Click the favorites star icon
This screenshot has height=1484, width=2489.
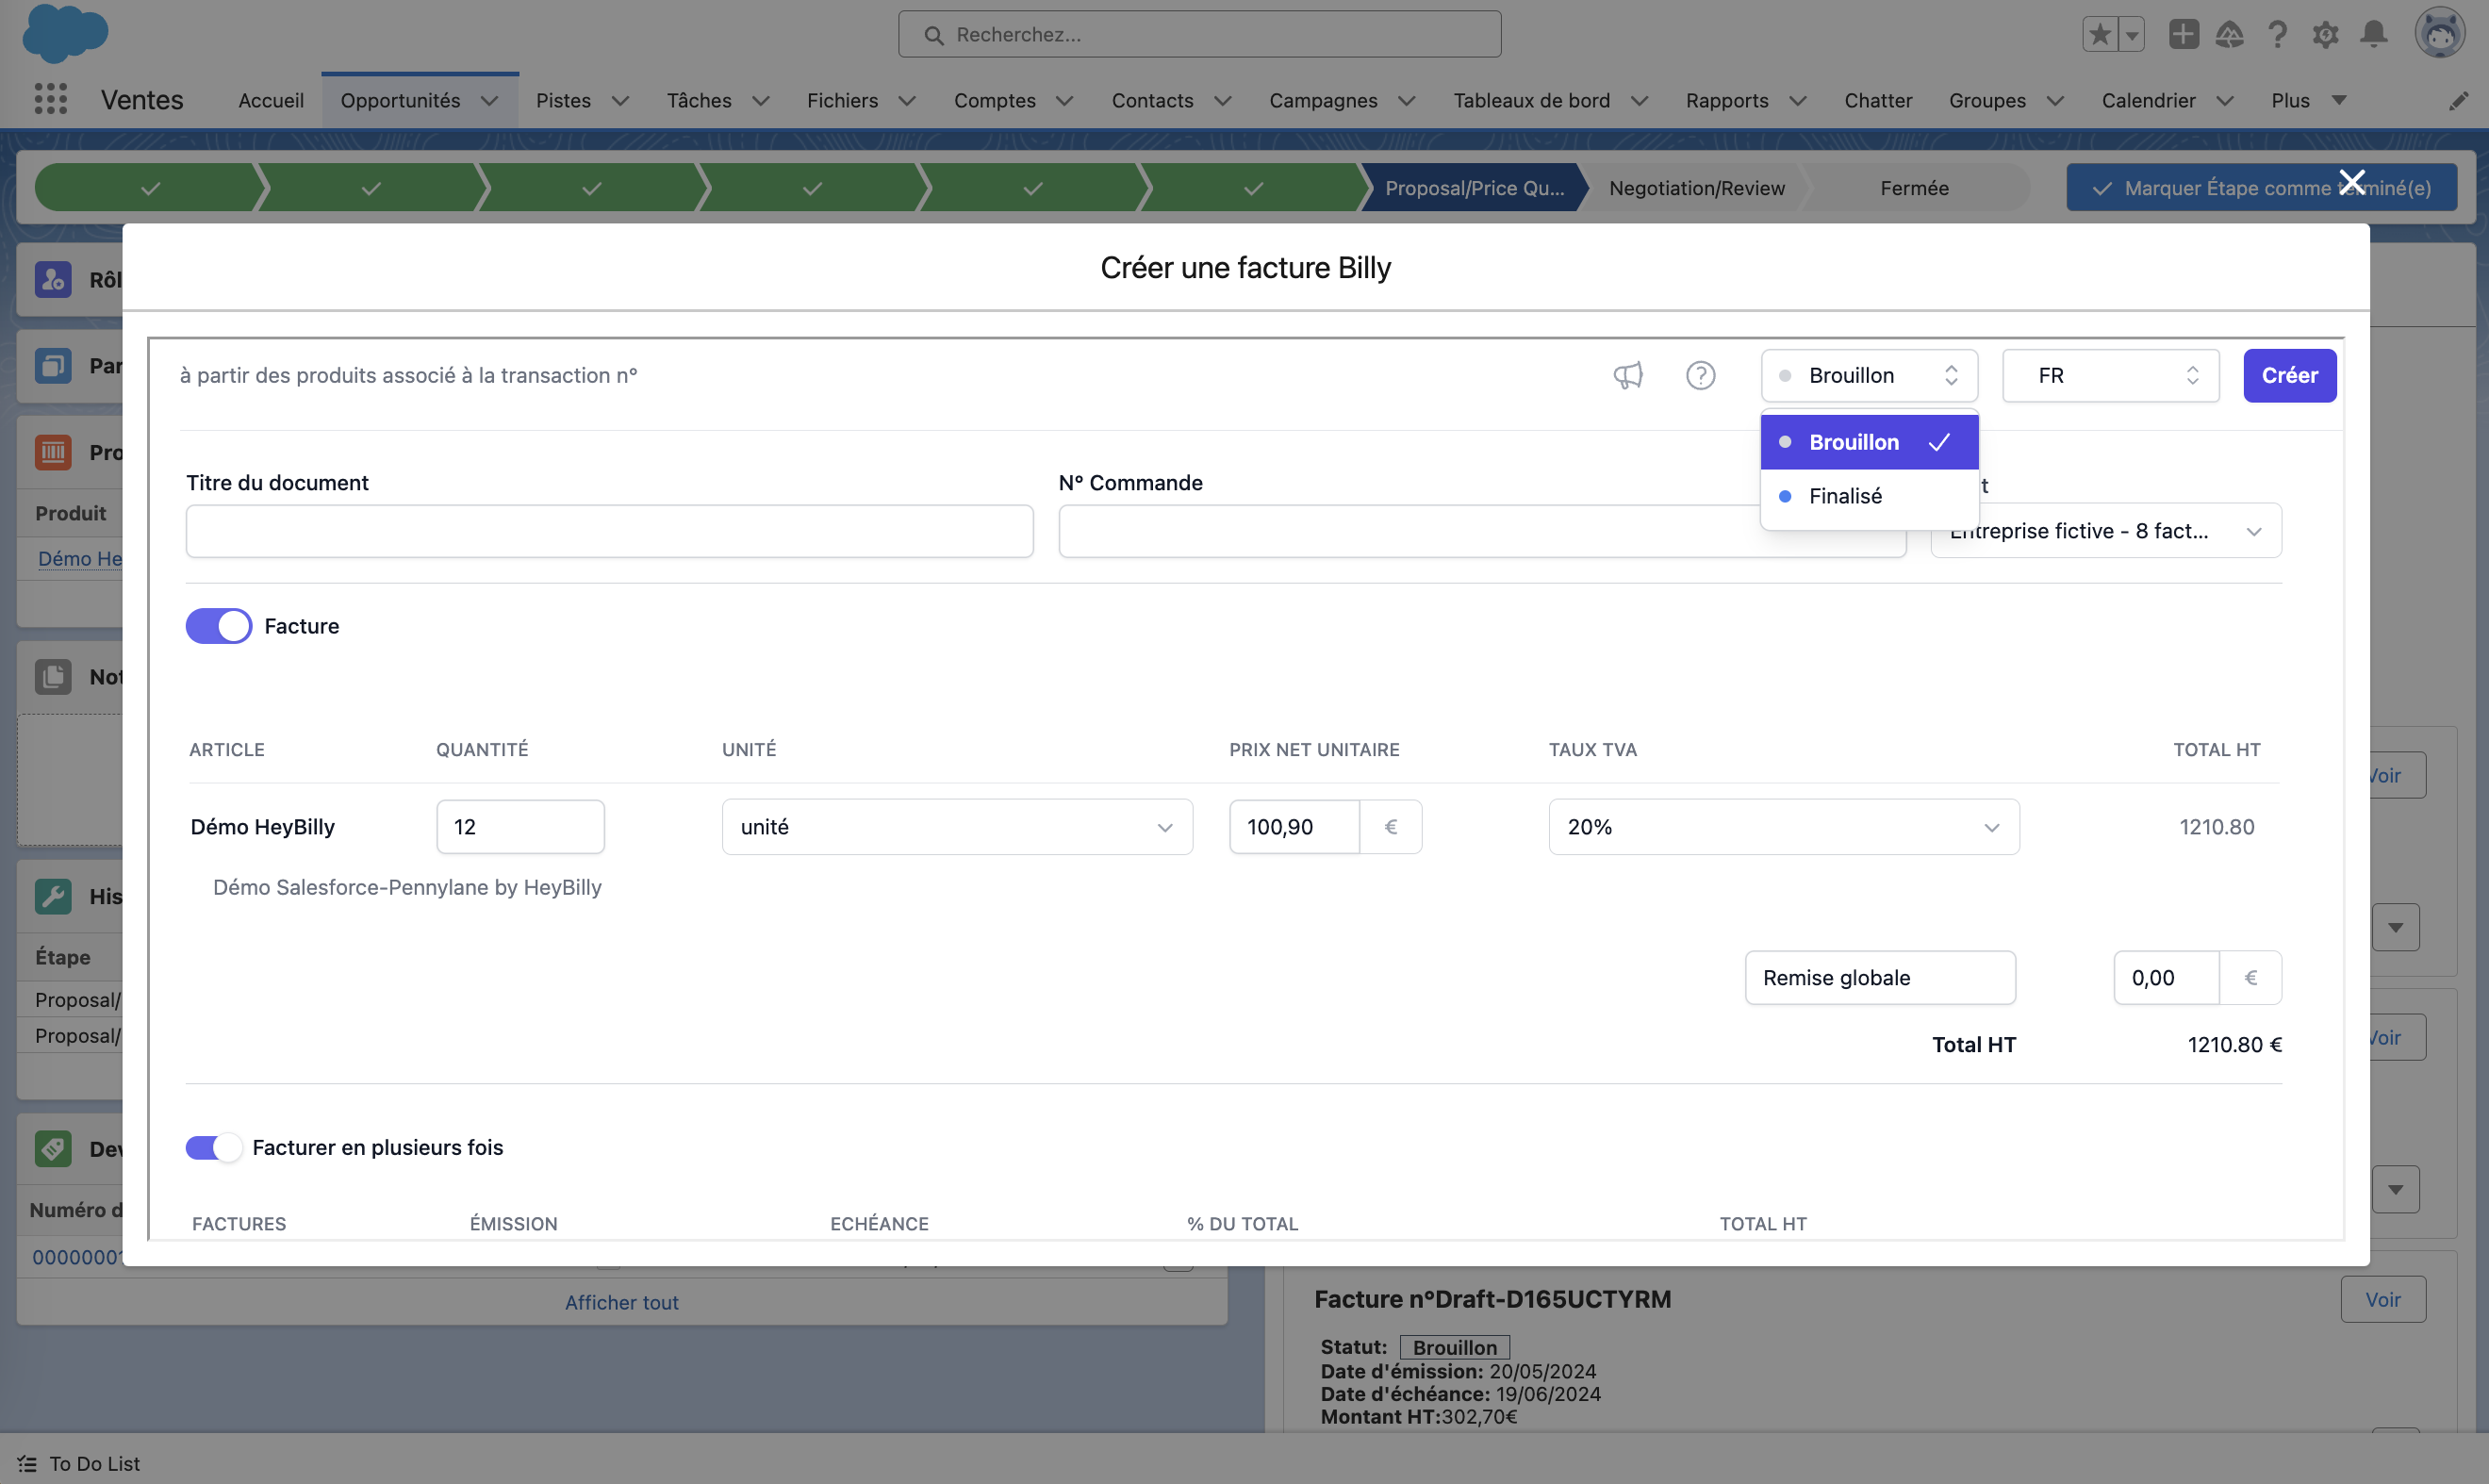pyautogui.click(x=2100, y=34)
